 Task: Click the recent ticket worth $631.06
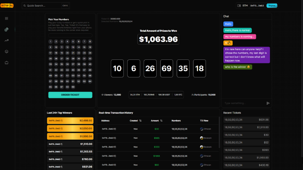point(246,120)
